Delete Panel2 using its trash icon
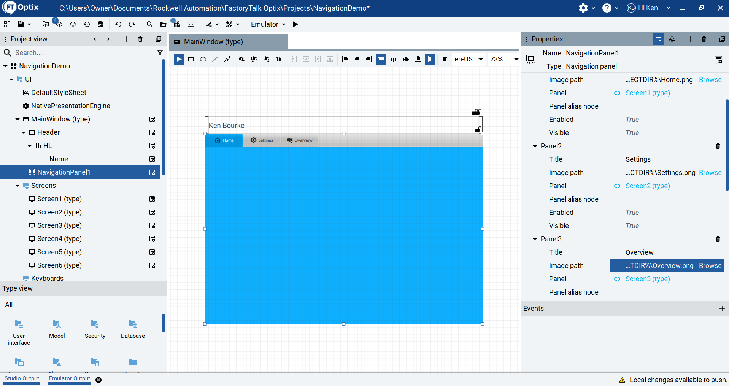Screen dimensions: 729x386 [x=718, y=146]
